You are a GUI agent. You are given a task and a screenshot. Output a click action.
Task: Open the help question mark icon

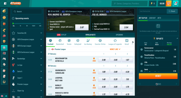6,96
